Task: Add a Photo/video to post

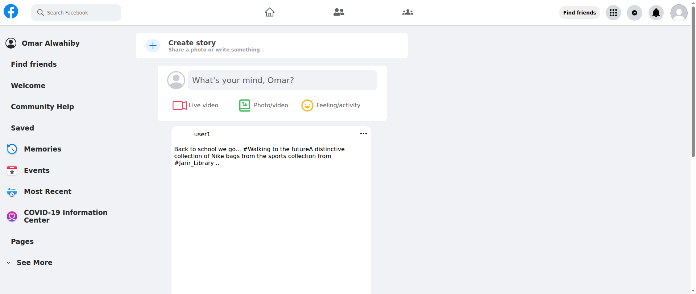Action: [x=264, y=105]
